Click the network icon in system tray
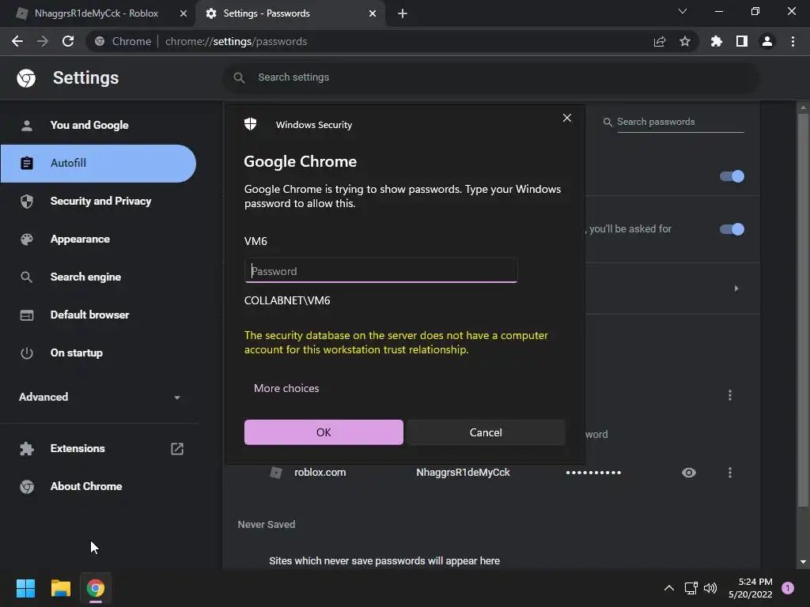Screen dimensions: 810x607 click(691, 588)
